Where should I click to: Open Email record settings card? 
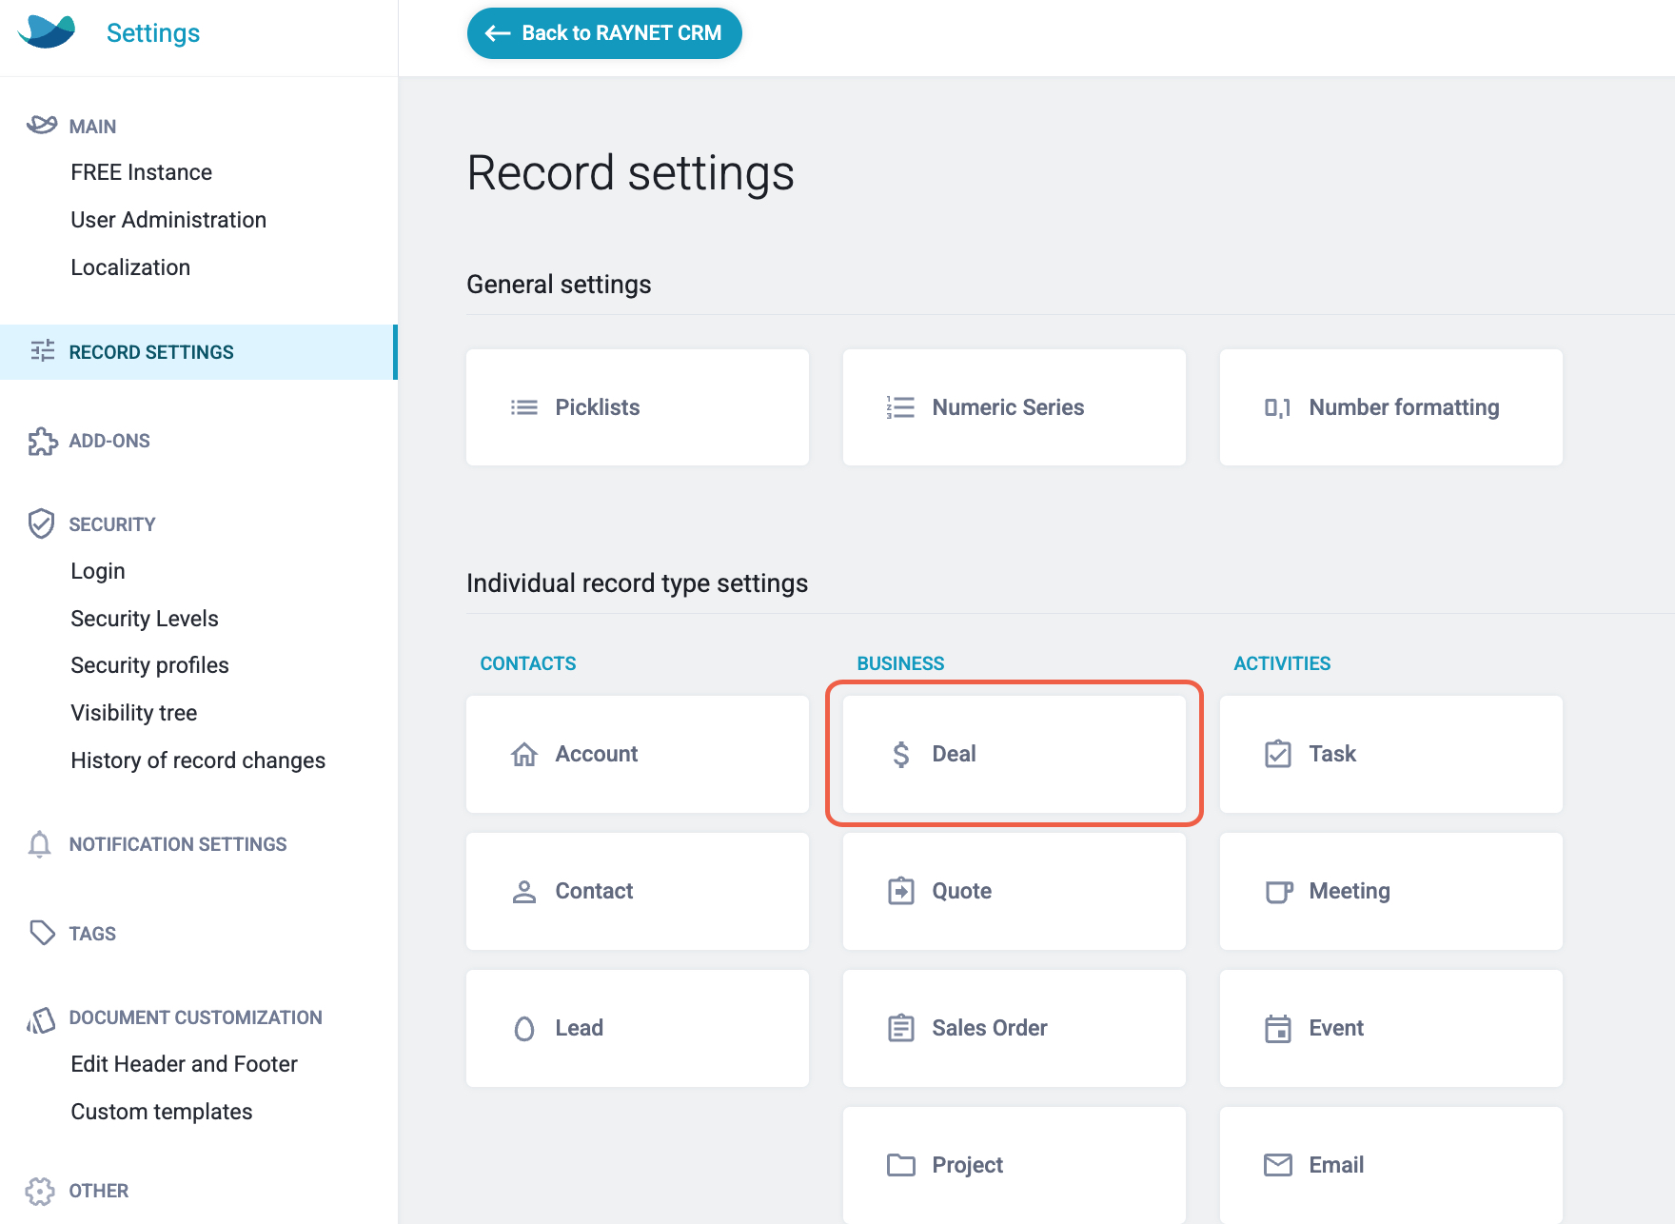click(1391, 1165)
